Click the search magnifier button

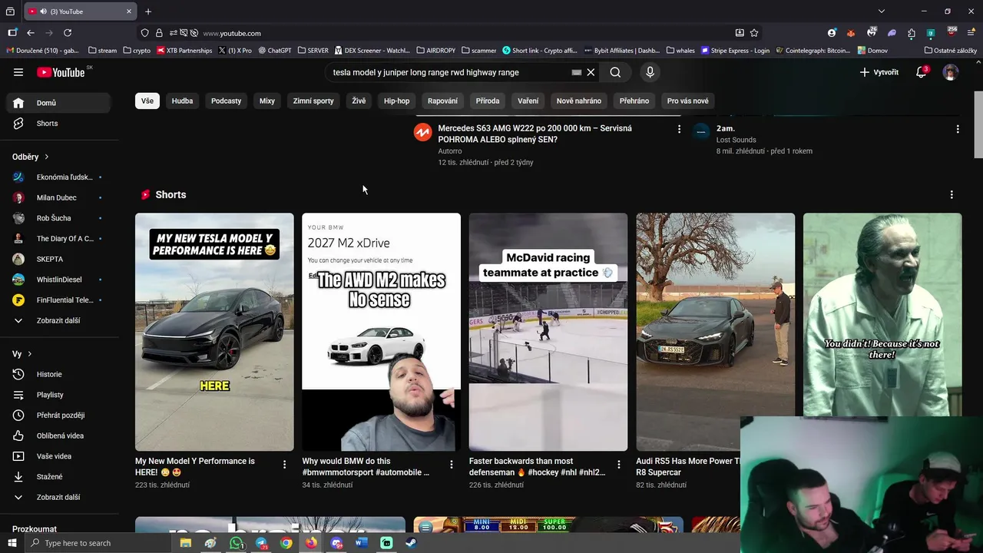pos(615,72)
